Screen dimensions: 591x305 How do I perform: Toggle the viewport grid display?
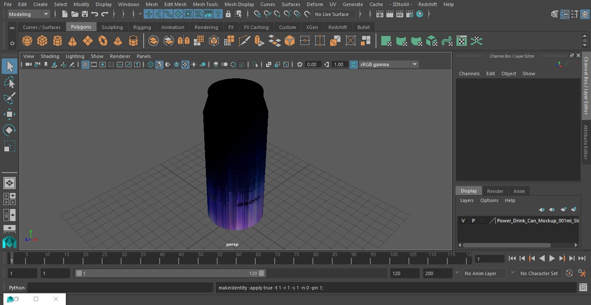(x=85, y=64)
